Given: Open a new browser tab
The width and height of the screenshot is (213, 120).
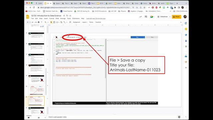Looking at the screenshot, I should (x=177, y=3).
